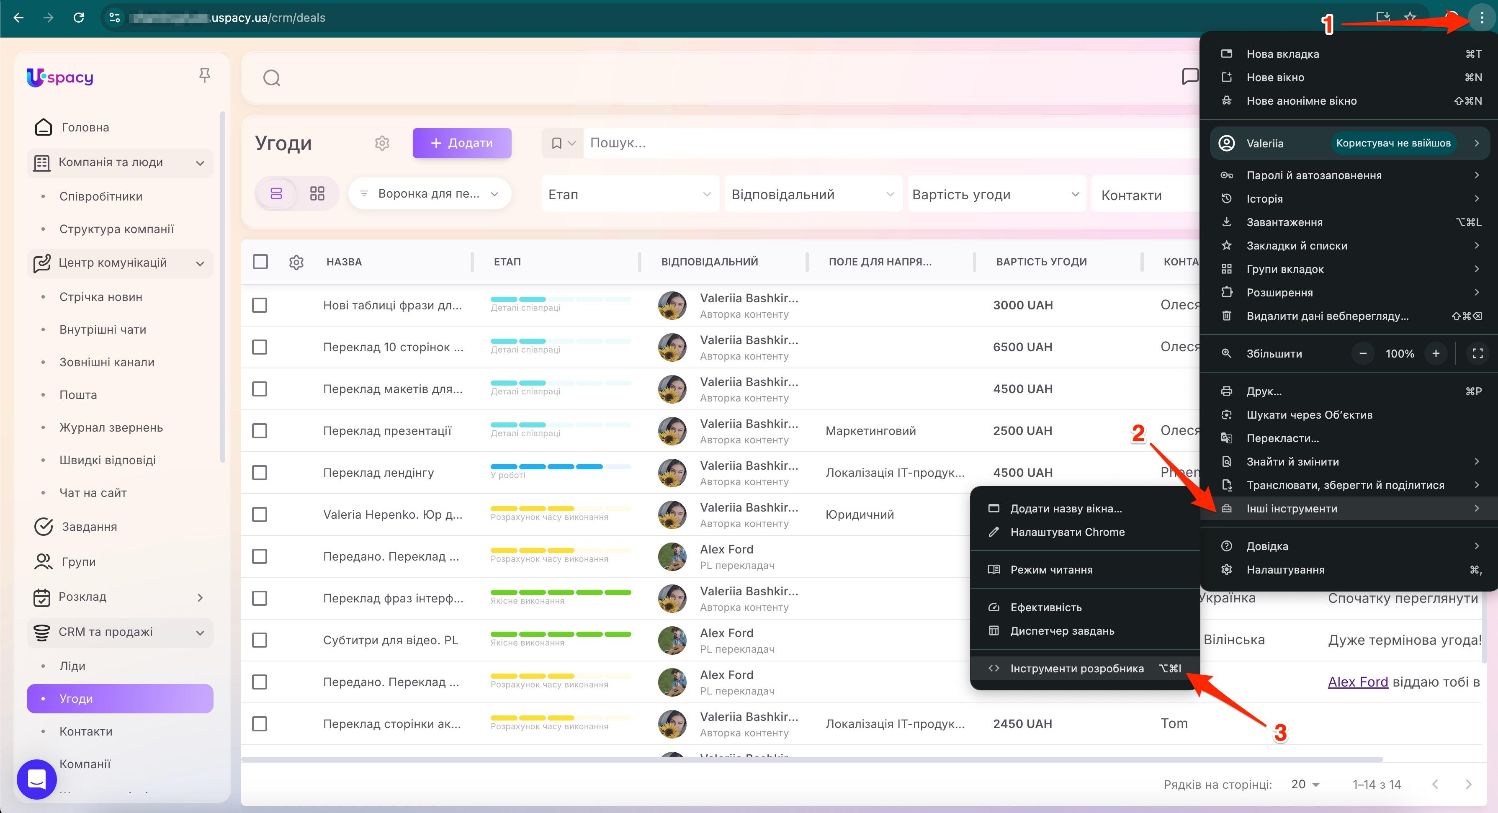Click the Пошук search input field
The image size is (1498, 813).
[872, 143]
